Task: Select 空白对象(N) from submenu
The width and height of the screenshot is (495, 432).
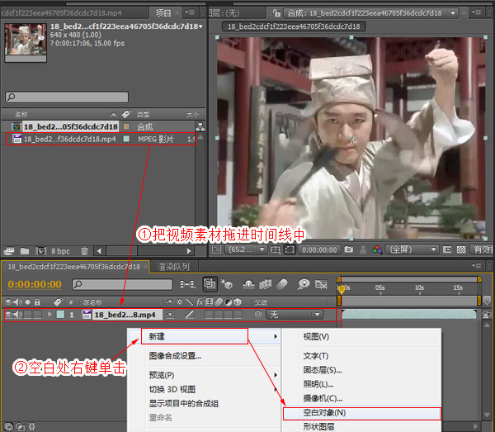Action: [362, 413]
